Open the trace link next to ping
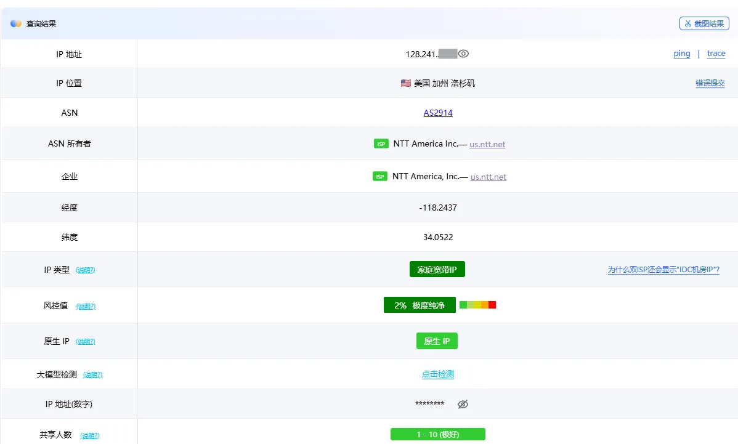Viewport: 738px width, 444px height. pyautogui.click(x=716, y=54)
